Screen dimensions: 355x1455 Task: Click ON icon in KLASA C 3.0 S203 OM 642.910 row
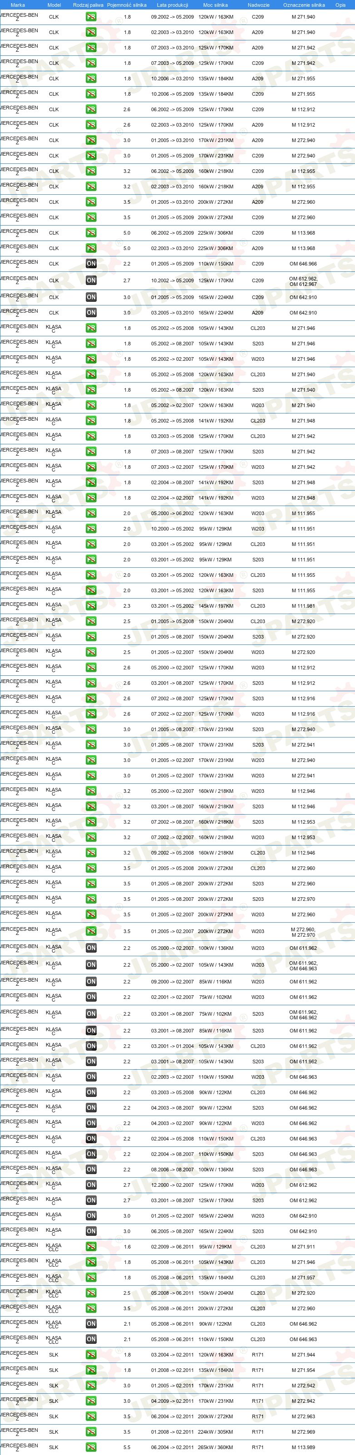point(91,1231)
